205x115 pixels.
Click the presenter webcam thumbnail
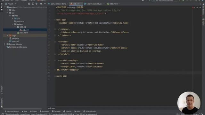[189, 103]
